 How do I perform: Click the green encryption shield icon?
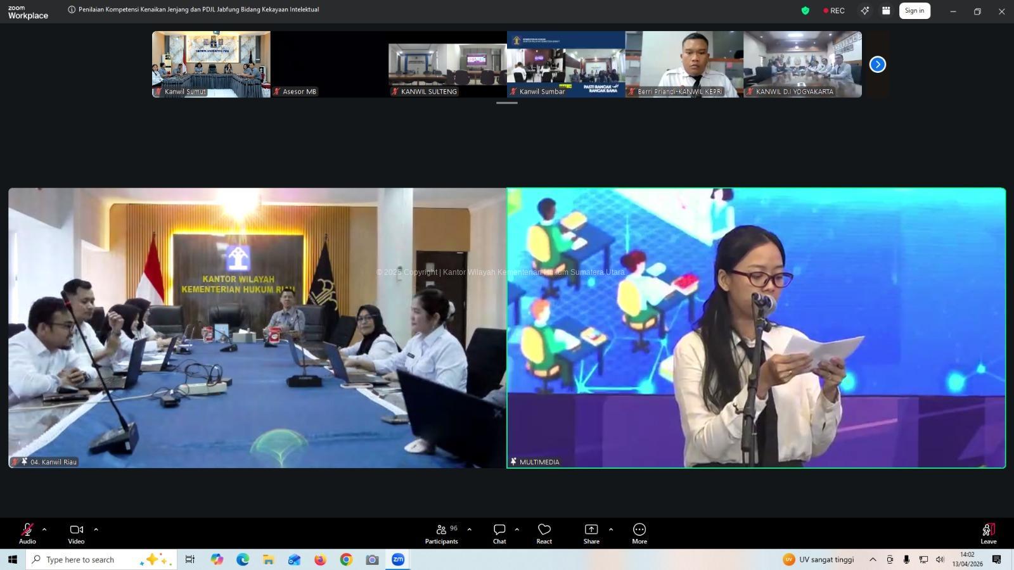(x=805, y=11)
